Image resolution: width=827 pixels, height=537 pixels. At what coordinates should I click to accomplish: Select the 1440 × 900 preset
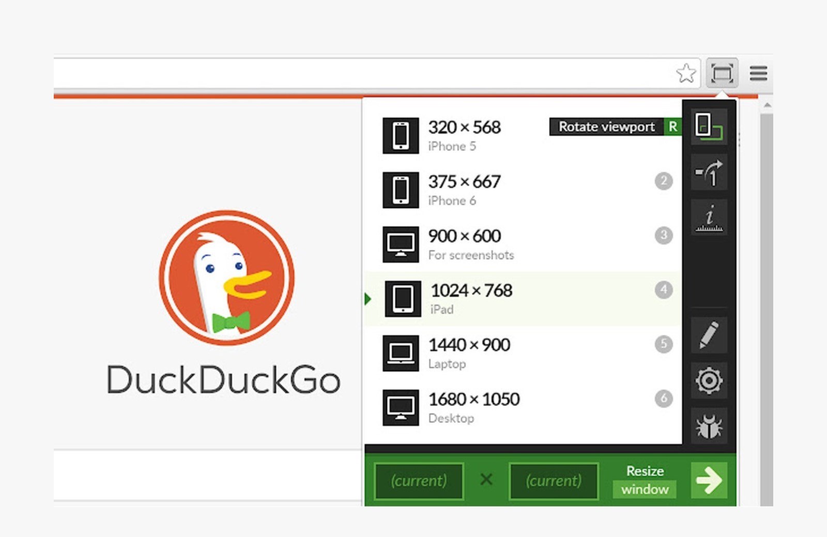[523, 353]
